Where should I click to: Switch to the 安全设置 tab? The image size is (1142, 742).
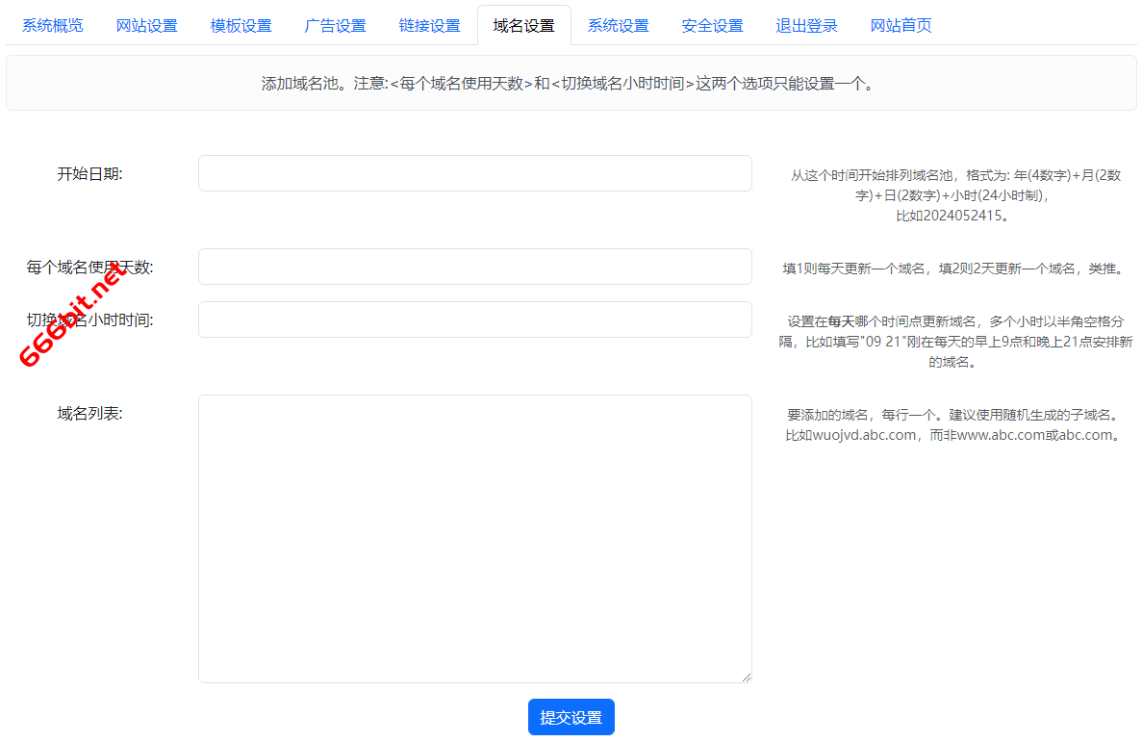[x=712, y=26]
